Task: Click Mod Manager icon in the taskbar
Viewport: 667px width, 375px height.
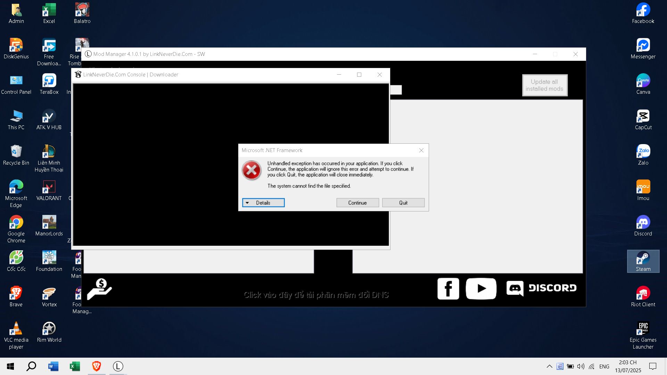Action: 118,366
